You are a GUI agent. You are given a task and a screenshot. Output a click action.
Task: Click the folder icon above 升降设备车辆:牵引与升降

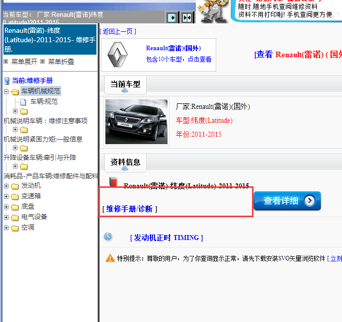click(x=24, y=148)
